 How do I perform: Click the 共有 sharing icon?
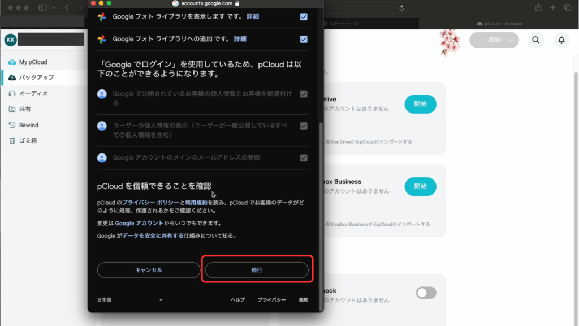tap(12, 109)
